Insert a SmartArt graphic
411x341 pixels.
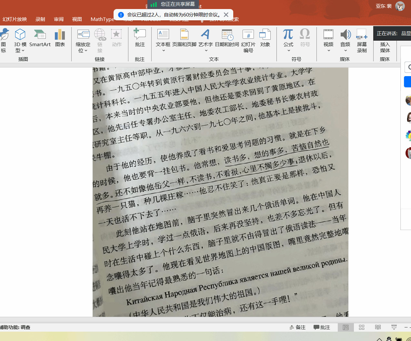coord(40,39)
